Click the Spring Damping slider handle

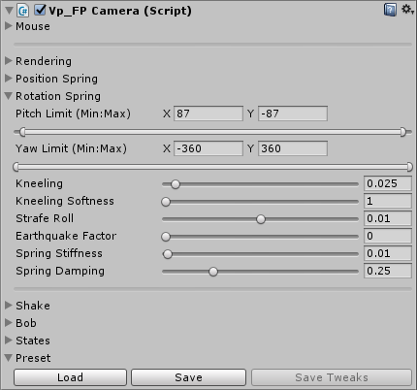pyautogui.click(x=213, y=272)
